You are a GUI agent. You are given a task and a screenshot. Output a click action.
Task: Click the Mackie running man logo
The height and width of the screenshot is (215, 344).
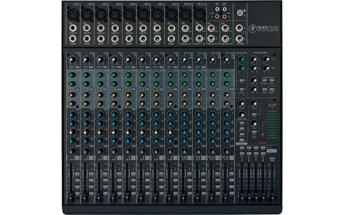[x=252, y=28]
